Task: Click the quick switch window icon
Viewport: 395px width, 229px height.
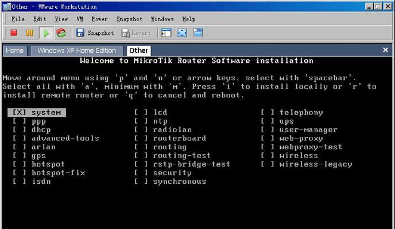Action: [198, 33]
